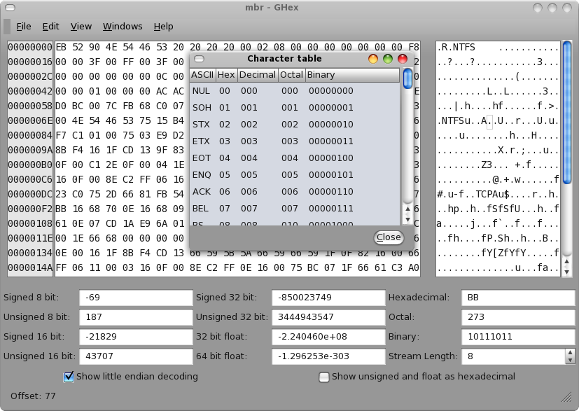Click the hex view scroll up arrow
The height and width of the screenshot is (411, 579).
coord(567,262)
